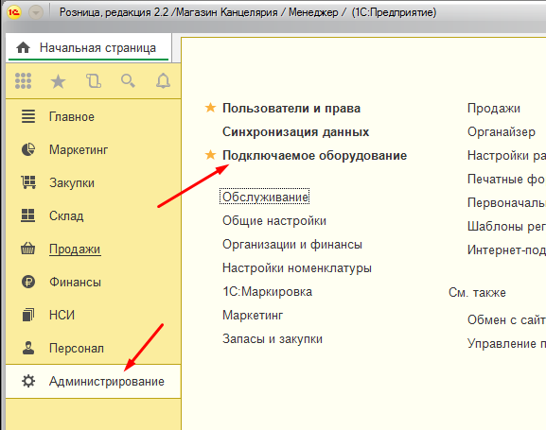Click the Продажи basket icon in sidebar
The height and width of the screenshot is (430, 546).
(x=27, y=249)
